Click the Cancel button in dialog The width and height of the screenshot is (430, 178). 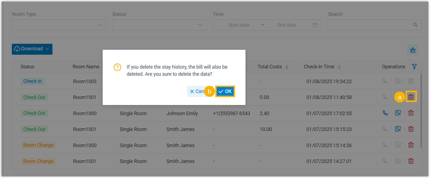point(196,92)
